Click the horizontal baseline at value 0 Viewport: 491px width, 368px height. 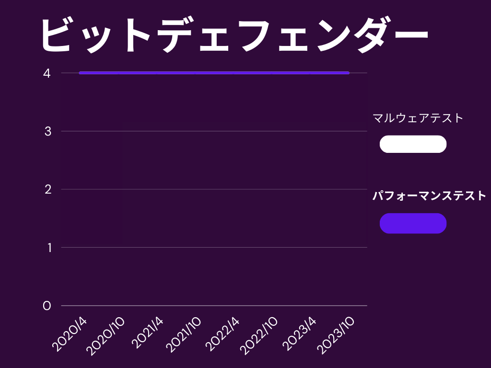[x=214, y=305]
